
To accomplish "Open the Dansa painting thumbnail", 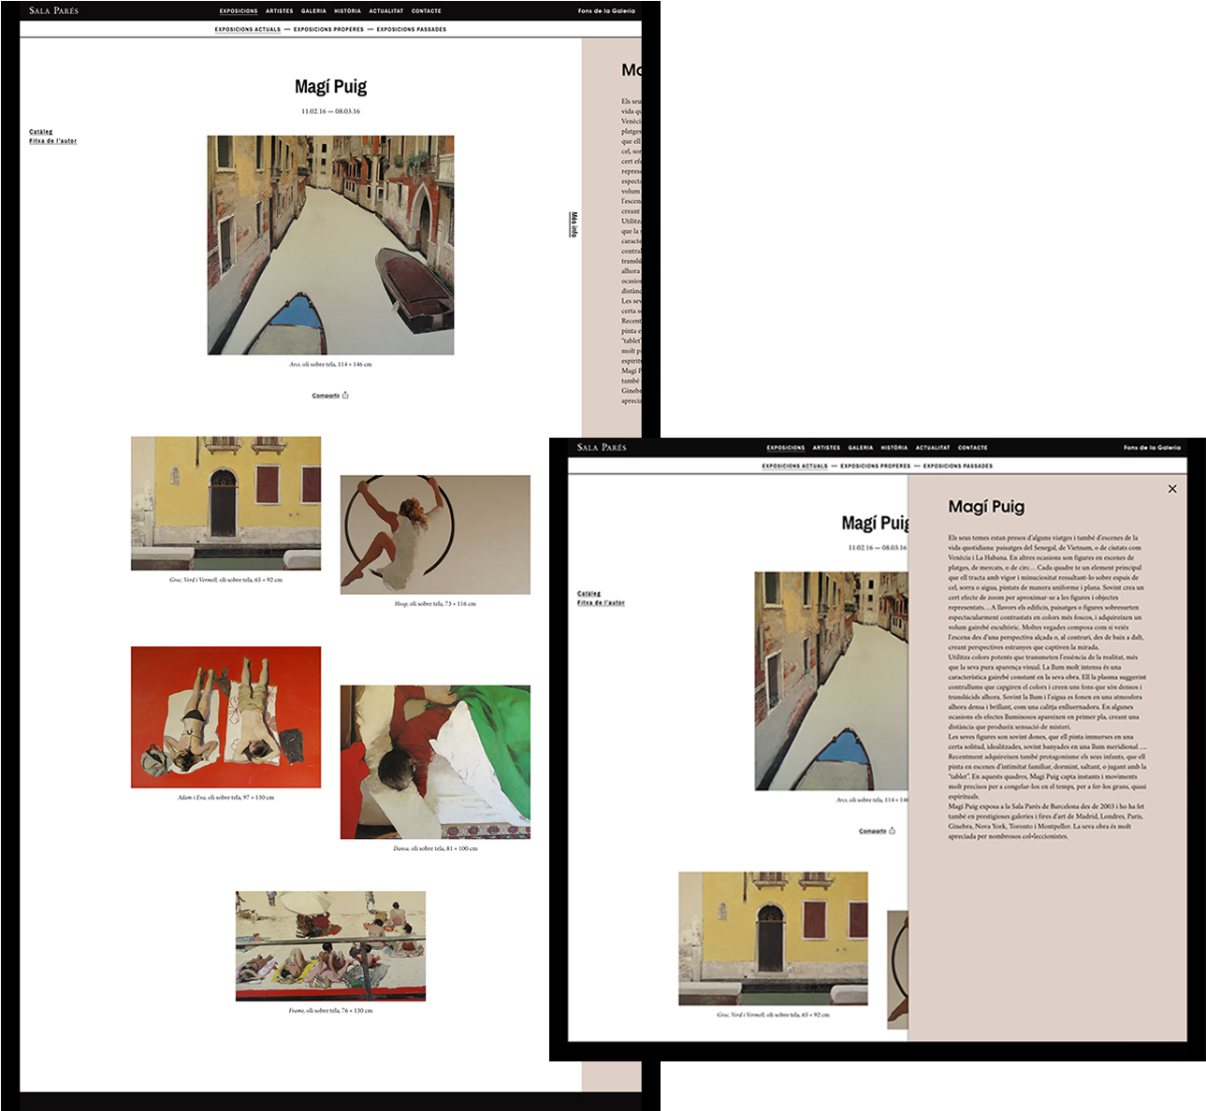I will 435,762.
